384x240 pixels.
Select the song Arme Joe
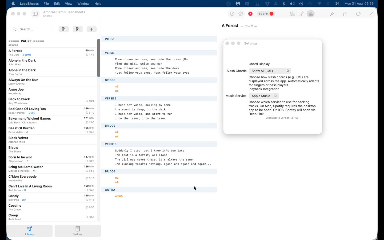click(x=51, y=91)
